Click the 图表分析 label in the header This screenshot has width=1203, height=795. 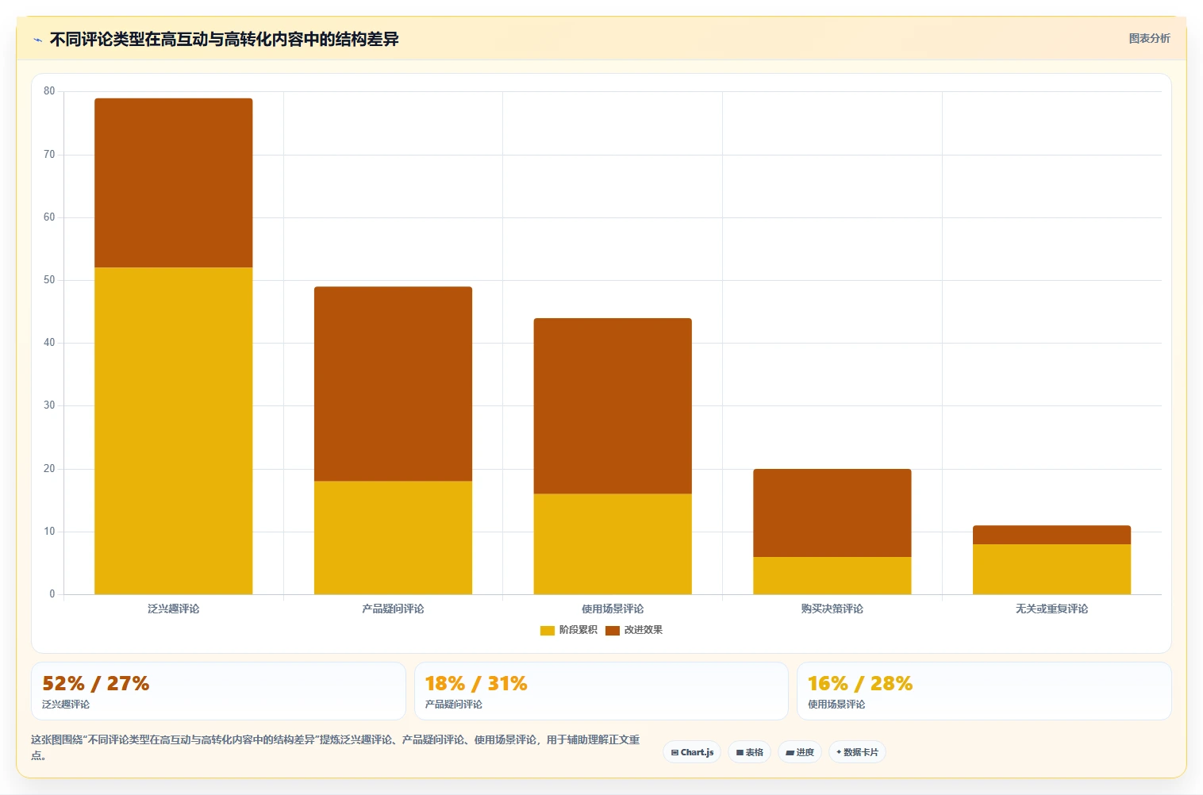[x=1149, y=38]
